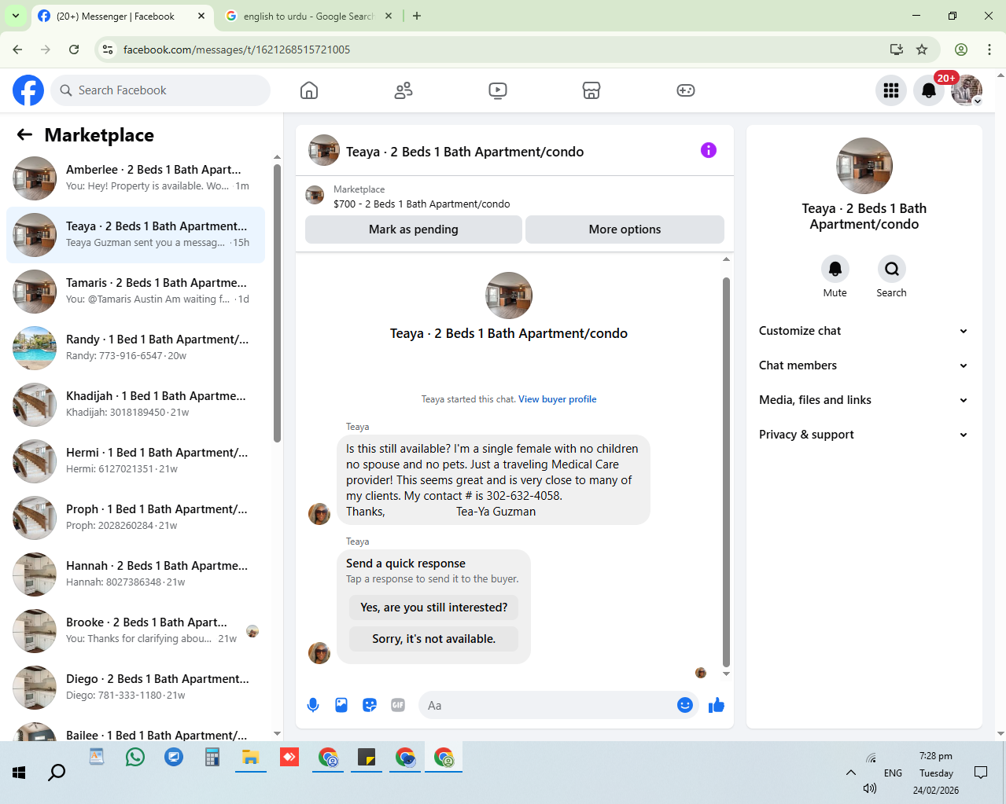The height and width of the screenshot is (804, 1006).
Task: Open install app icon in address bar
Action: tap(897, 50)
